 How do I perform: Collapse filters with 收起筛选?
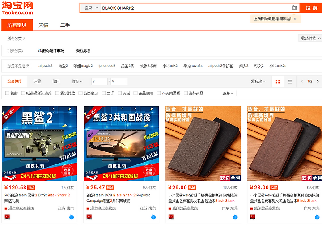pos(310,38)
